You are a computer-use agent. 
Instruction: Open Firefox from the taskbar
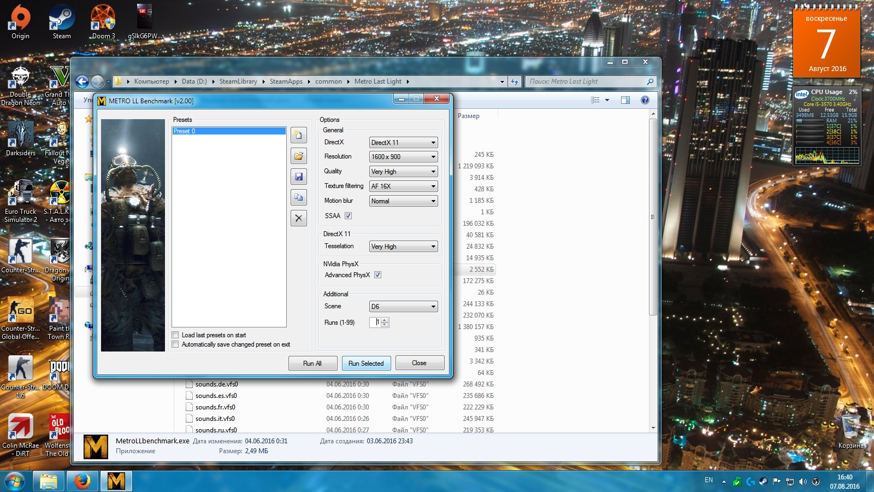[x=82, y=481]
